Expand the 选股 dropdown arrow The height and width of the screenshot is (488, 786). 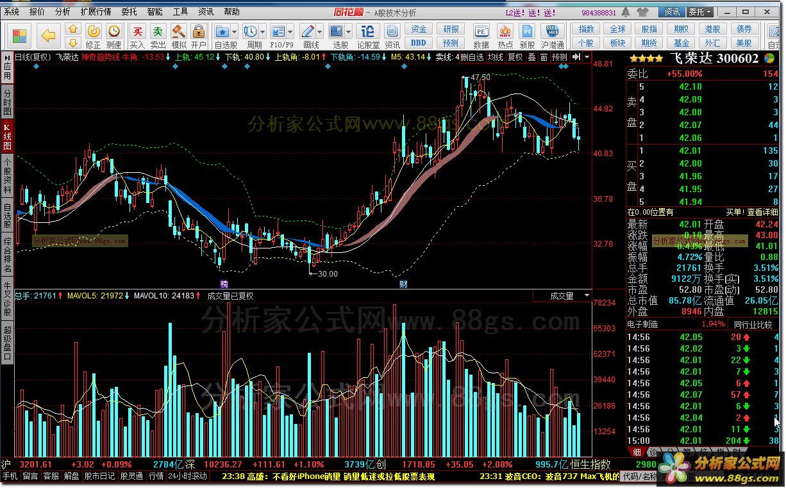point(349,31)
